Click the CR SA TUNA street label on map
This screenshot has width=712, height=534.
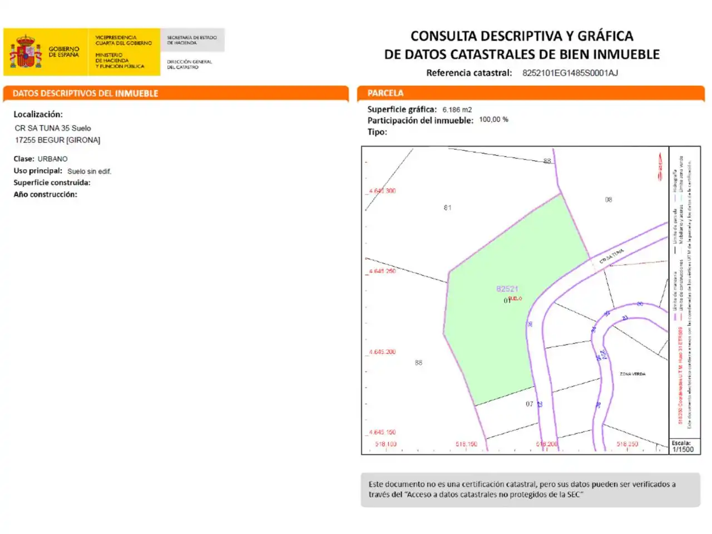pyautogui.click(x=612, y=256)
